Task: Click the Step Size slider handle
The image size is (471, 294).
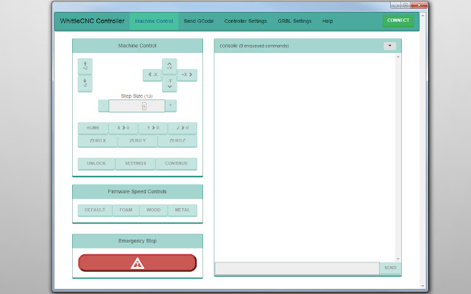Action: pos(144,106)
